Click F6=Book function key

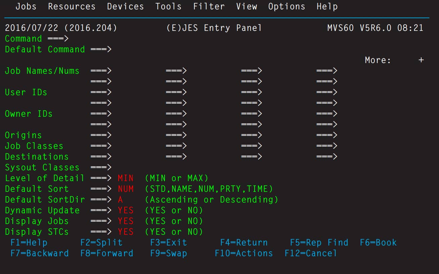coord(378,242)
